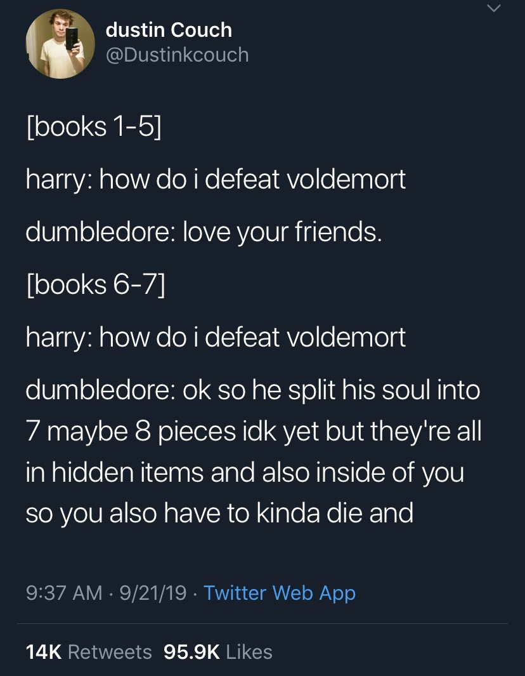Screen dimensions: 525x676
Task: Click the "Retweets" label word
Action: point(110,651)
